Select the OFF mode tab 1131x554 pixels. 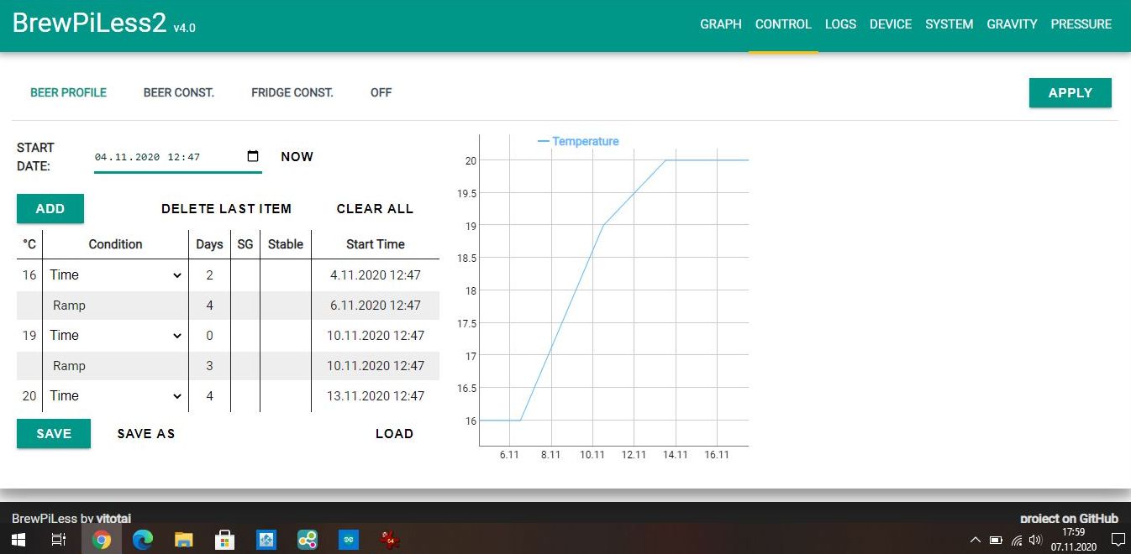click(x=381, y=92)
